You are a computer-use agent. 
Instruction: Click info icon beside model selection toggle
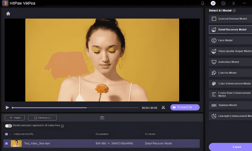pos(62,126)
